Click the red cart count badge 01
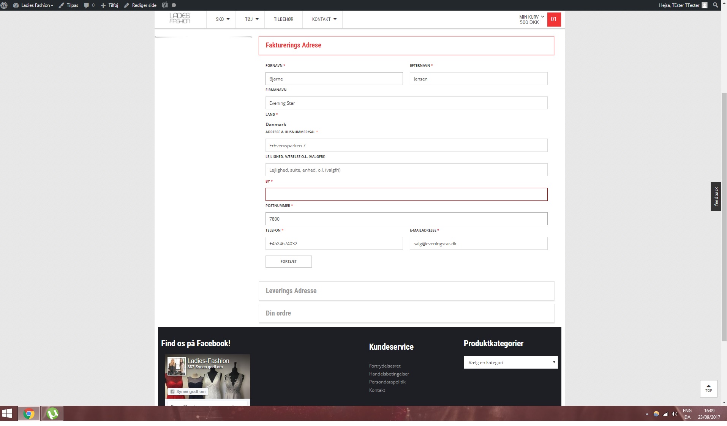The image size is (727, 426). [554, 19]
